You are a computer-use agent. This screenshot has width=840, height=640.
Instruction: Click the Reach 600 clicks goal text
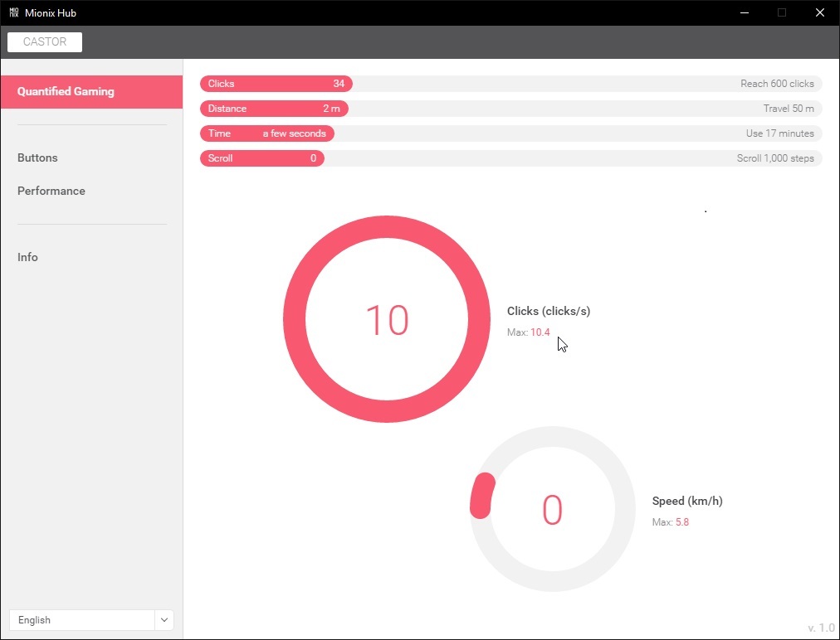(x=777, y=84)
